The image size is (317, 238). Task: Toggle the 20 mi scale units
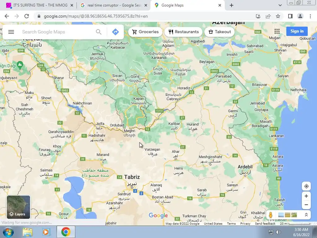point(295,224)
